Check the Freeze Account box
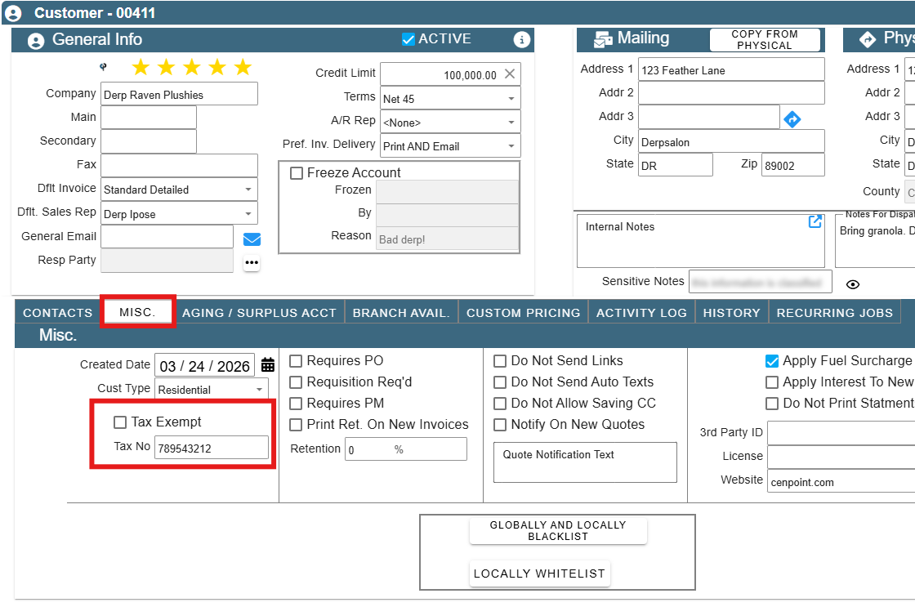Screen dimensions: 915x607 pyautogui.click(x=297, y=172)
